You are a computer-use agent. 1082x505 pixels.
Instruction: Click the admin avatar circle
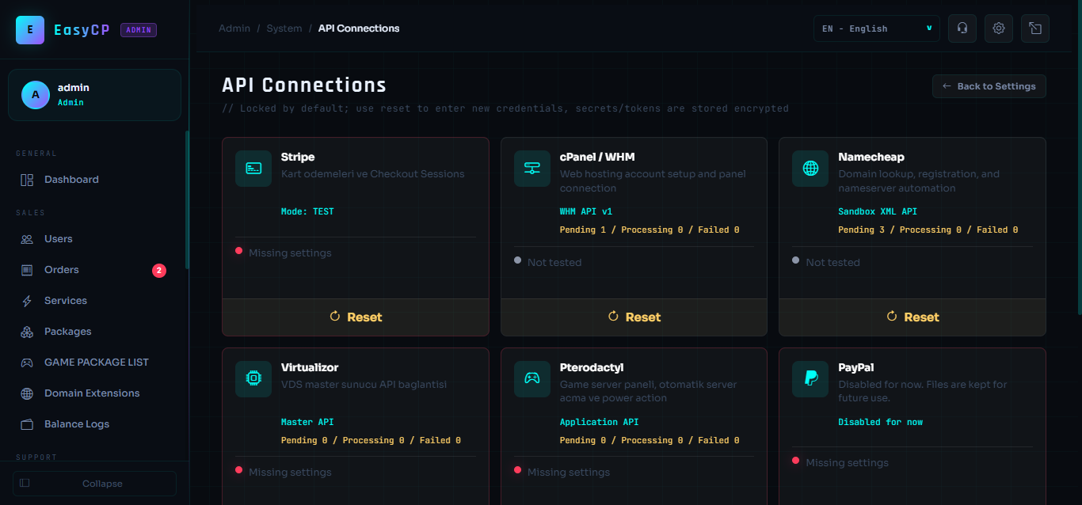(x=36, y=95)
